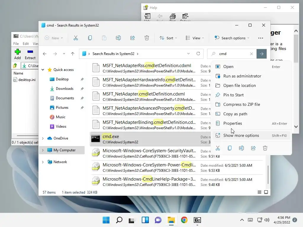Viewport: 303px width, 227px height.
Task: Refresh the search results
Action: click(x=198, y=54)
